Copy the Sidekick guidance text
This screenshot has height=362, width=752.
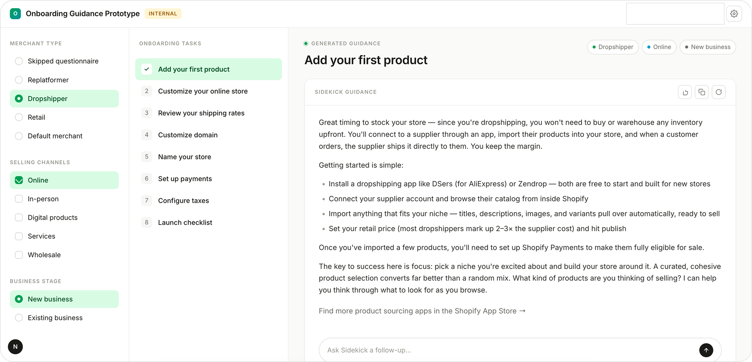pyautogui.click(x=701, y=92)
